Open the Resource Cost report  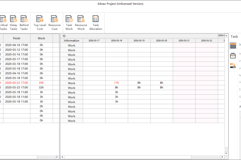pos(54,23)
